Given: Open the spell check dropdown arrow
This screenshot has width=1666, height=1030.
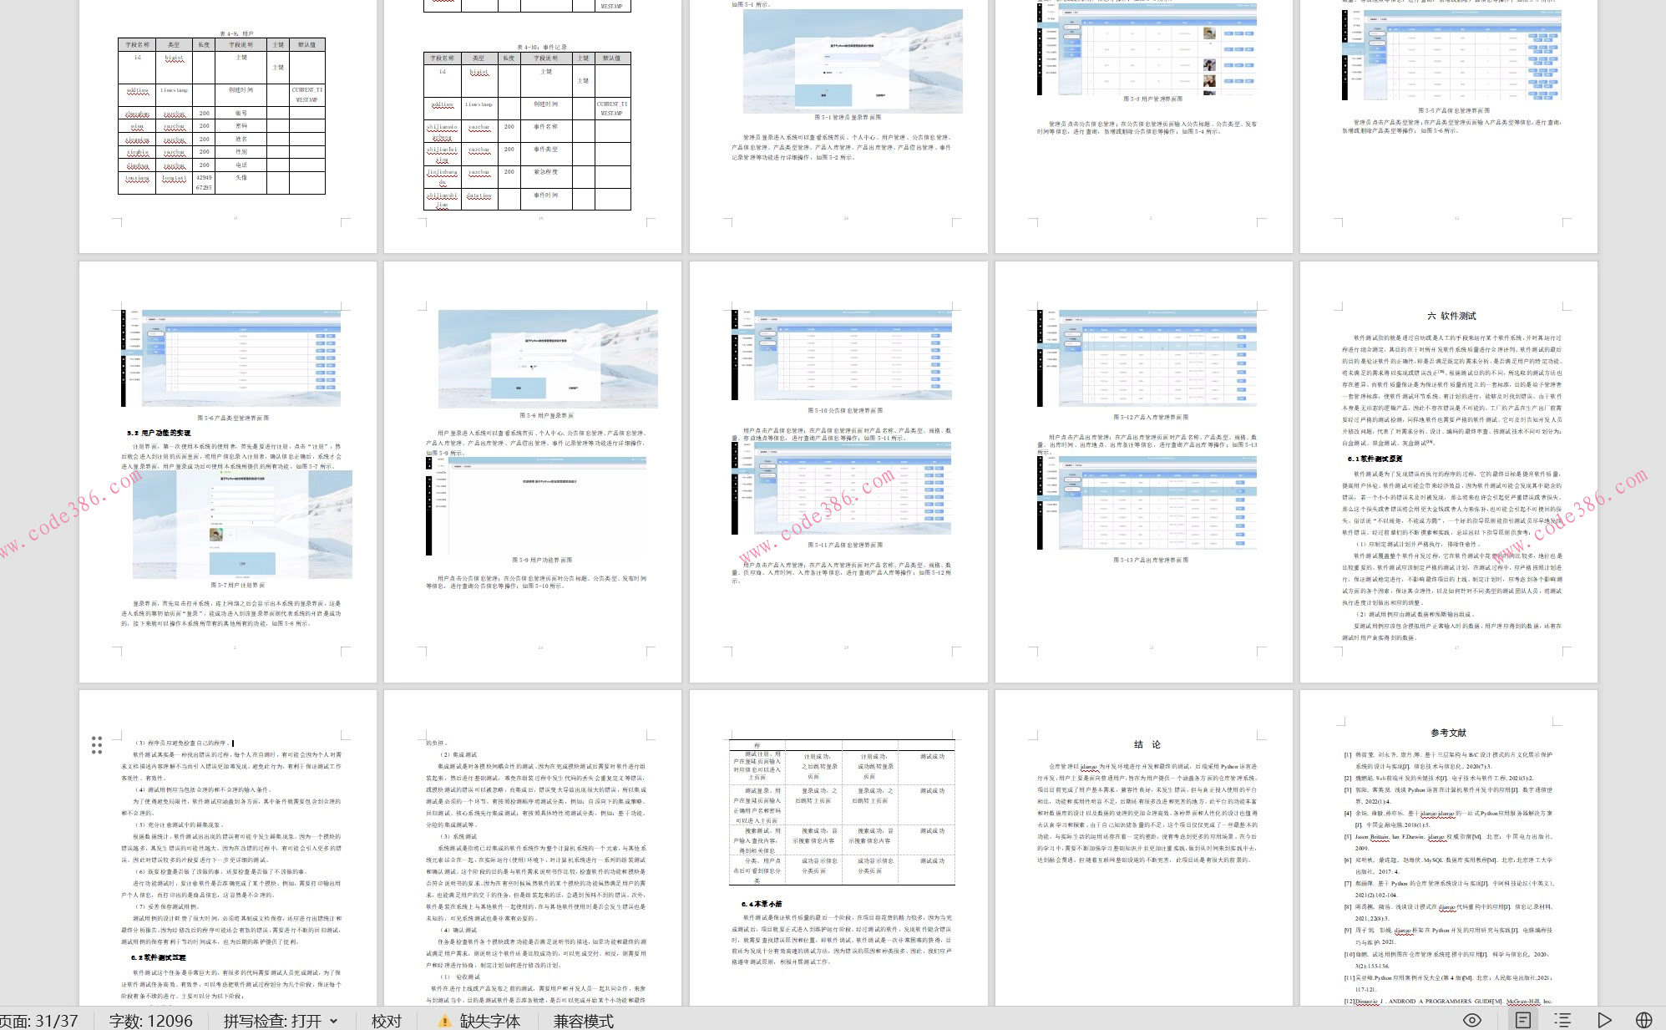Looking at the screenshot, I should [x=333, y=1021].
